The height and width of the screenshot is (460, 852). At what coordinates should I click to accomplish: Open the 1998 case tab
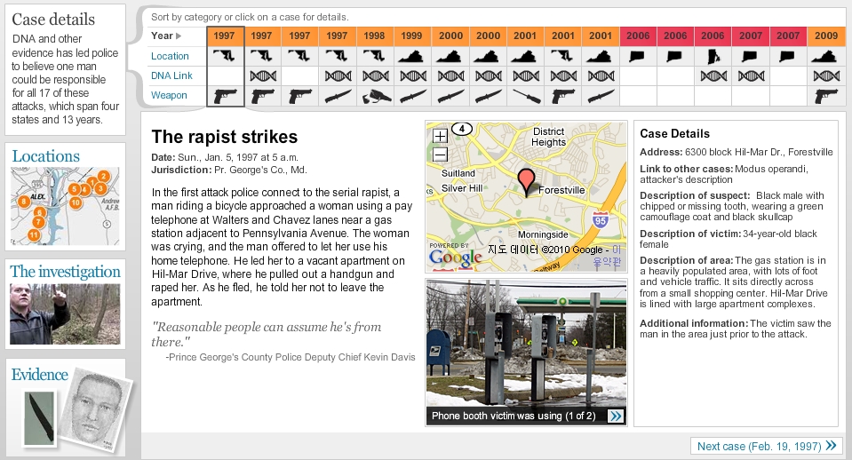coord(374,36)
